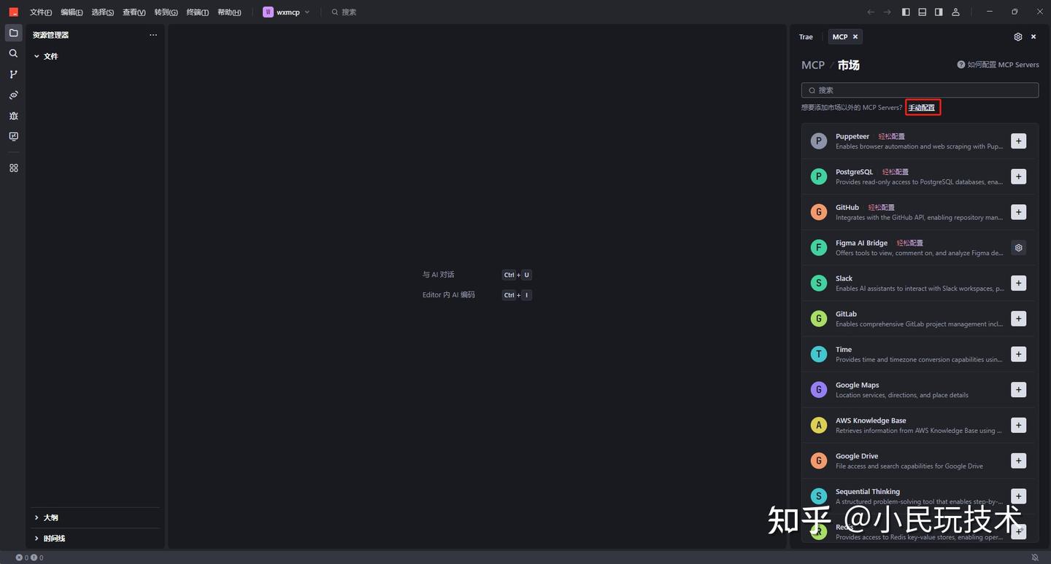Screen dimensions: 1051x564
Task: Toggle the primary sidebar visibility
Action: [x=906, y=12]
